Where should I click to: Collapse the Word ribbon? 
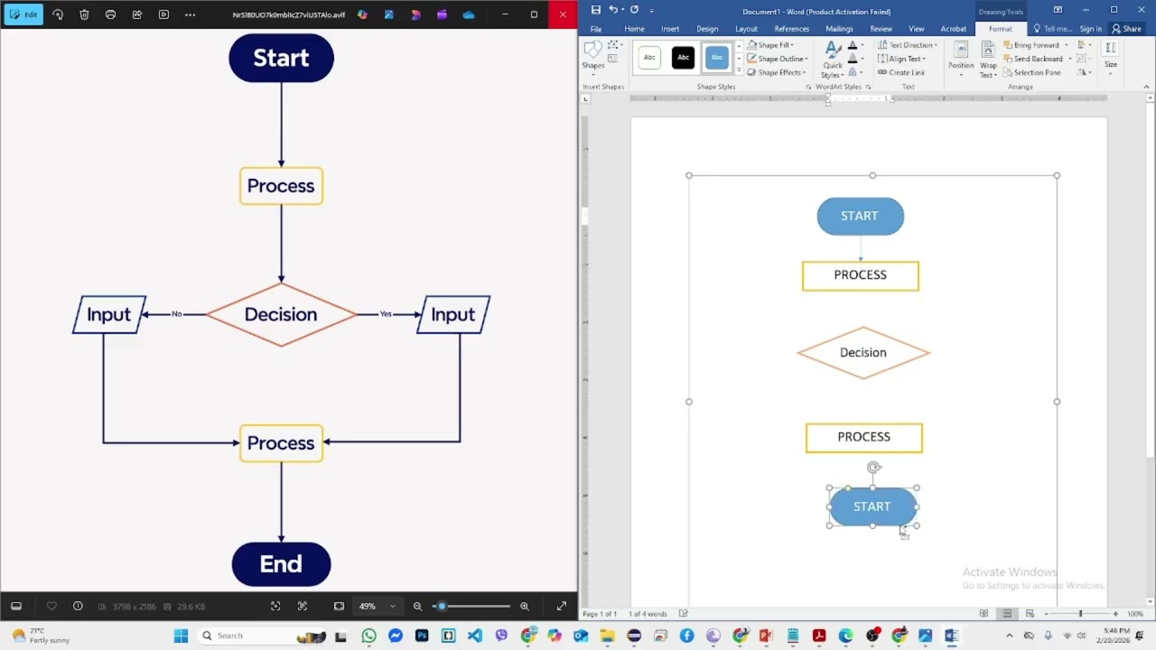pyautogui.click(x=1147, y=87)
